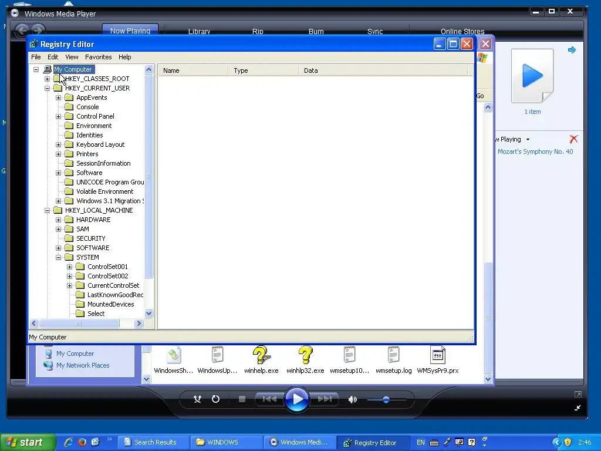Click the winhelp.exe file icon
601x451 pixels.
[x=261, y=355]
